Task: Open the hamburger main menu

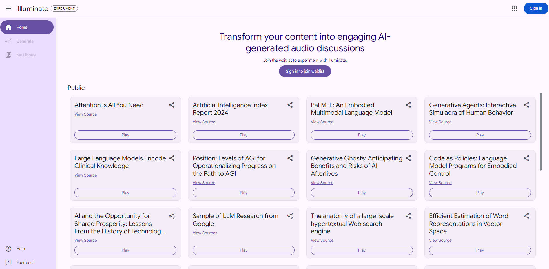Action: coord(8,8)
